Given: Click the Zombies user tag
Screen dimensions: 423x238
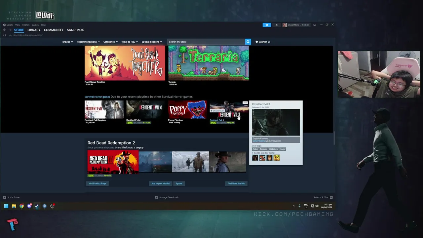Looking at the screenshot, I should [x=263, y=149].
